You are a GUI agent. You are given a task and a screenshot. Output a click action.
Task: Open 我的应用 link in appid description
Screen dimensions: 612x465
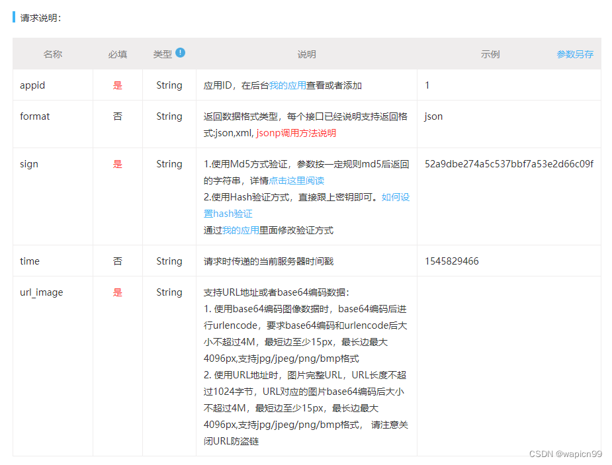click(x=288, y=85)
